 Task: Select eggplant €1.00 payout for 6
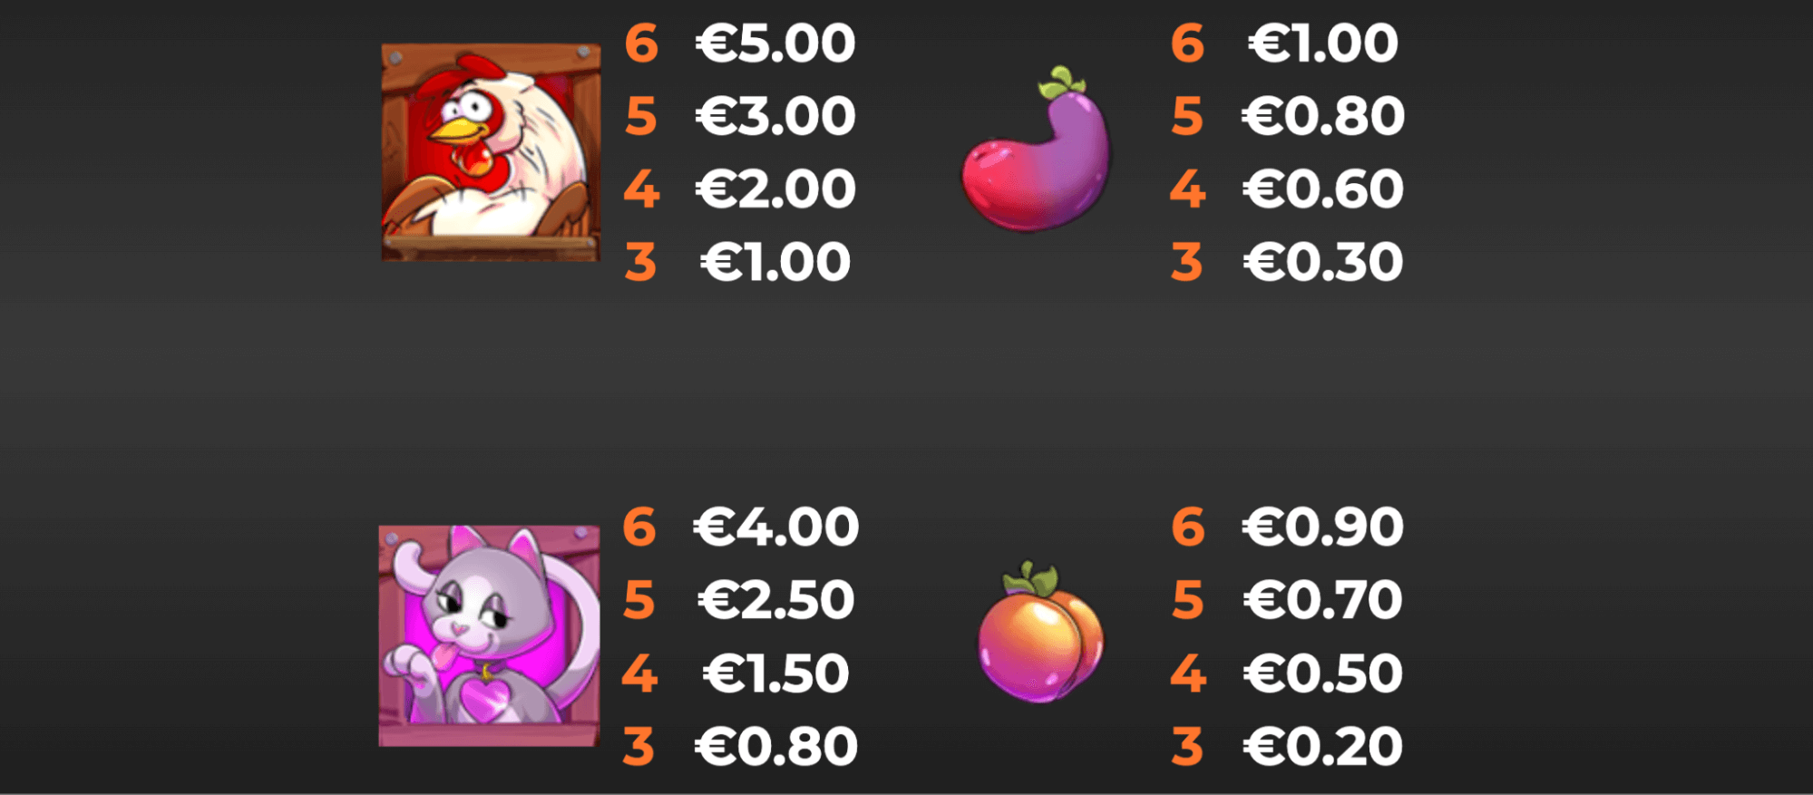click(x=1323, y=44)
